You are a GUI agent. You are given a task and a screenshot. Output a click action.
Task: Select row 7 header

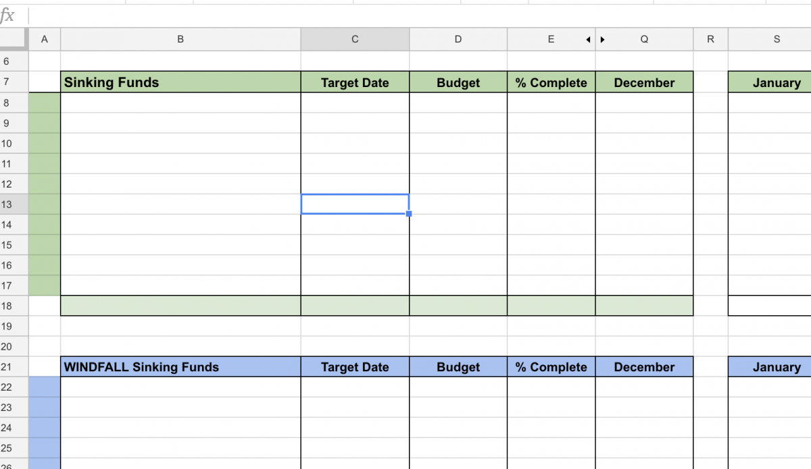click(14, 82)
